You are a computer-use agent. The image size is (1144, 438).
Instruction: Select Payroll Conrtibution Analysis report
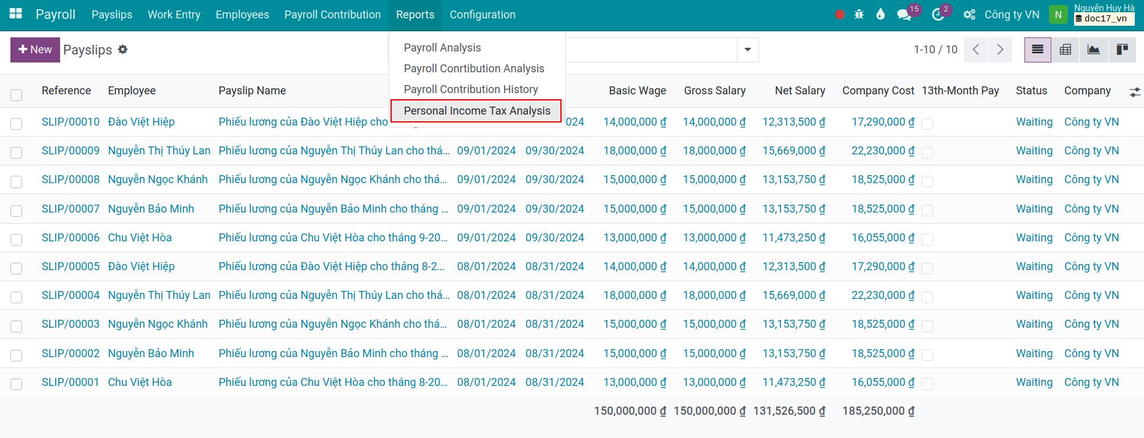(474, 69)
